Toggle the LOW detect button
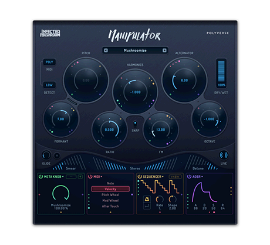 pyautogui.click(x=49, y=85)
